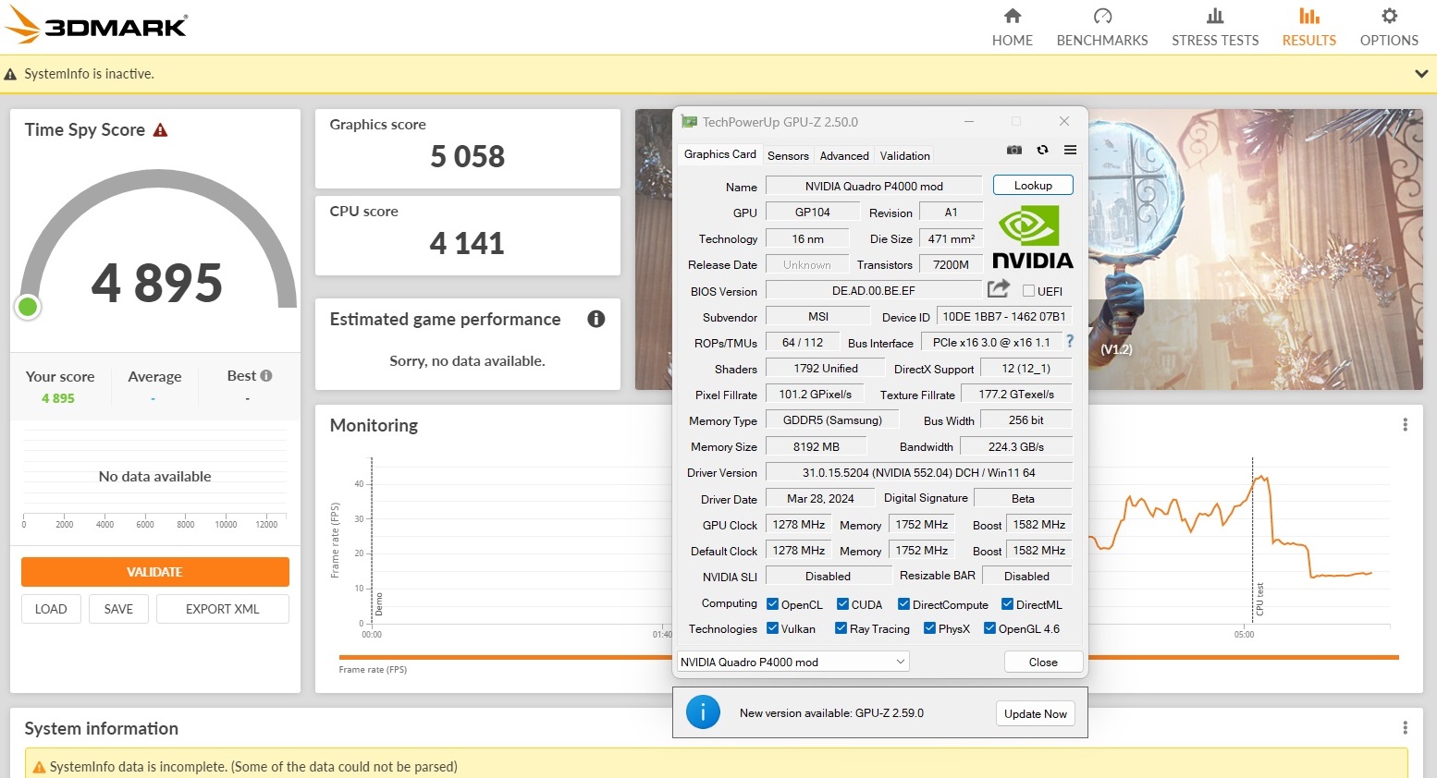Toggle the DirectCompute checkbox
This screenshot has height=778, width=1437.
click(x=903, y=604)
